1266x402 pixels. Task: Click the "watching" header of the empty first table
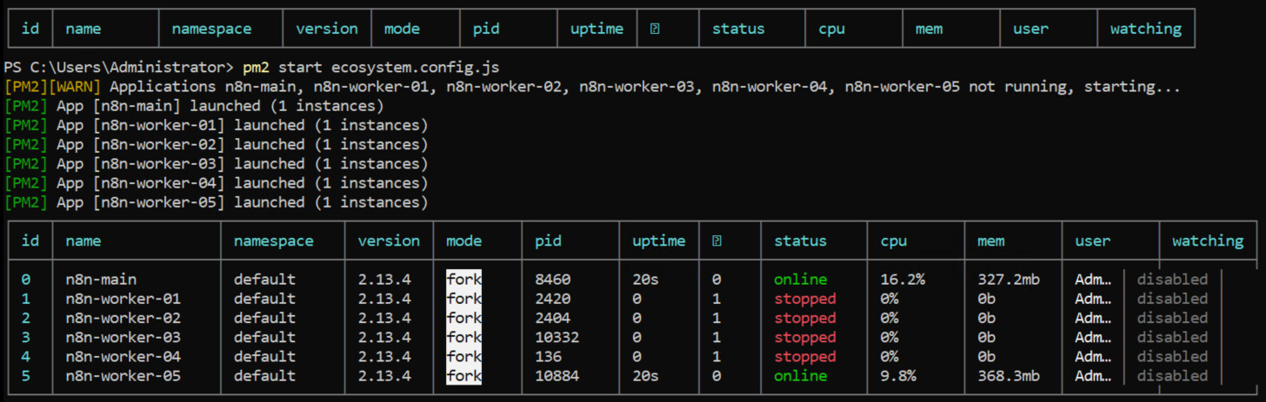point(1145,29)
